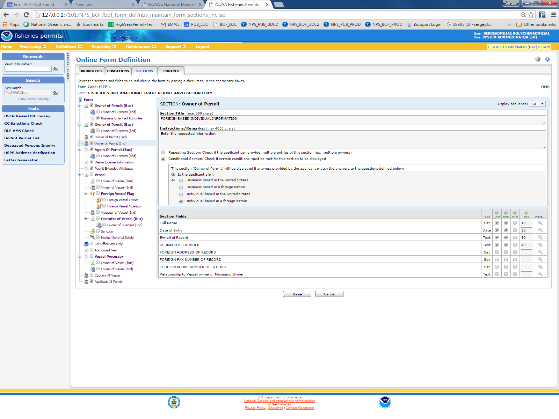
Task: Click the anchor icon next to Vessel
Action: (86, 175)
